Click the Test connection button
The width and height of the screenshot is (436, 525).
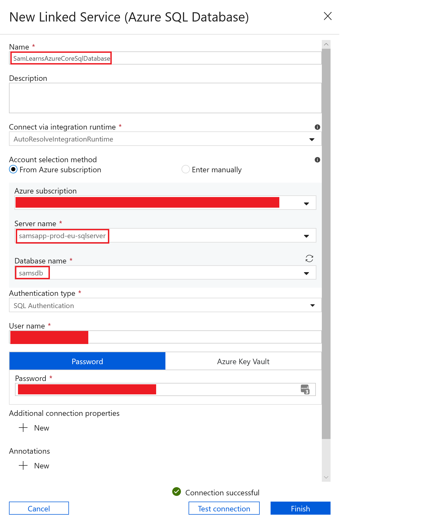pyautogui.click(x=224, y=508)
